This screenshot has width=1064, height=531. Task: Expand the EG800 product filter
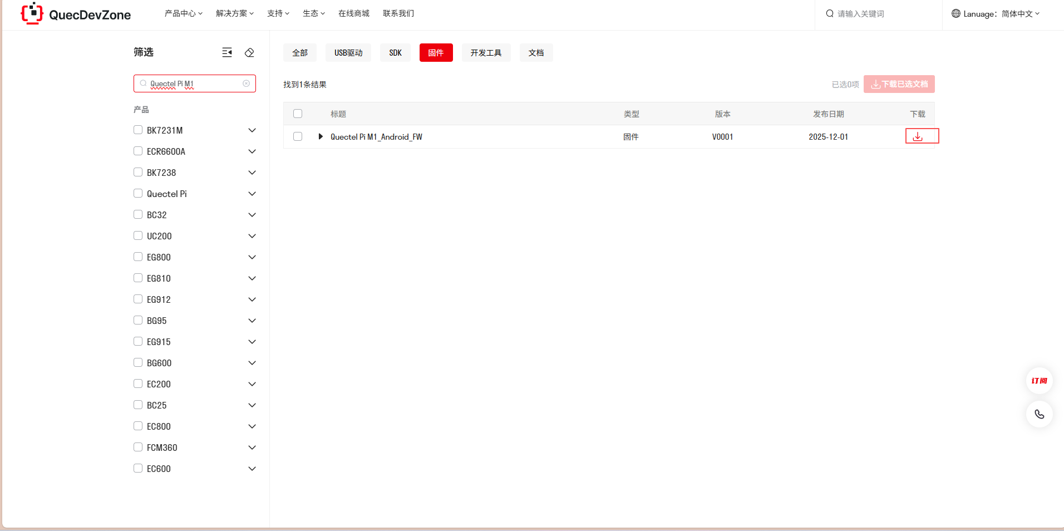tap(252, 257)
